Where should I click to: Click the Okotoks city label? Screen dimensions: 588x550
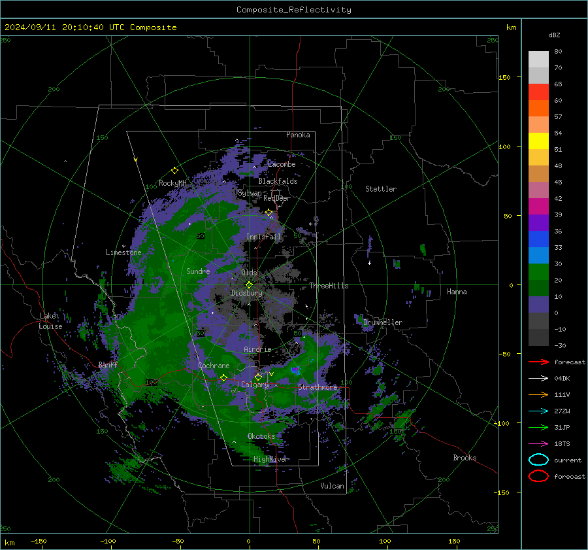pos(261,436)
